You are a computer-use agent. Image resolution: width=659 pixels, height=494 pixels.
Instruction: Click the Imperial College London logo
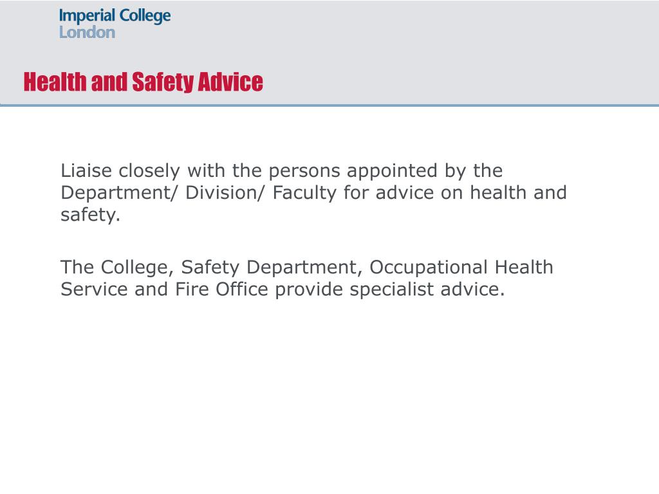[115, 24]
